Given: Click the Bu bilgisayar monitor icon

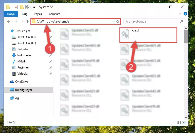Looking at the screenshot, I should tap(12, 90).
